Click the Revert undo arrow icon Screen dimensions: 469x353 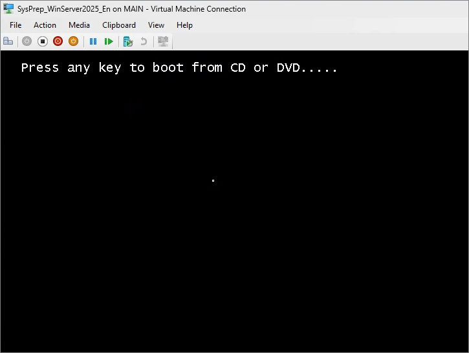pos(144,41)
